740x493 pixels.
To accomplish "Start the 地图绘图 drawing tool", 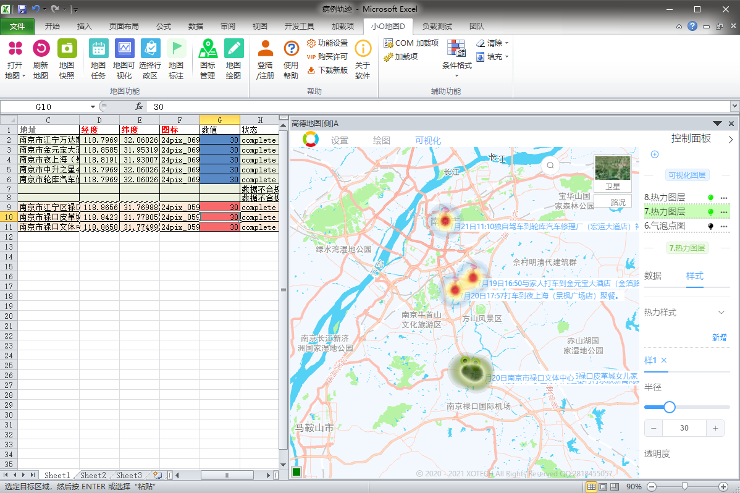I will [233, 60].
